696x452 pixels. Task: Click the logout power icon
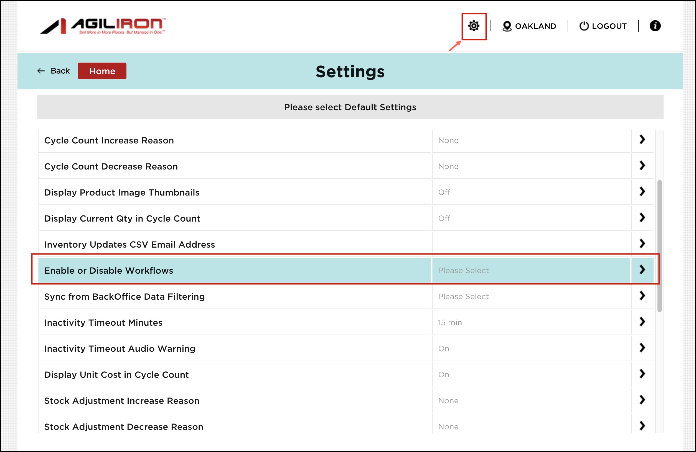584,26
